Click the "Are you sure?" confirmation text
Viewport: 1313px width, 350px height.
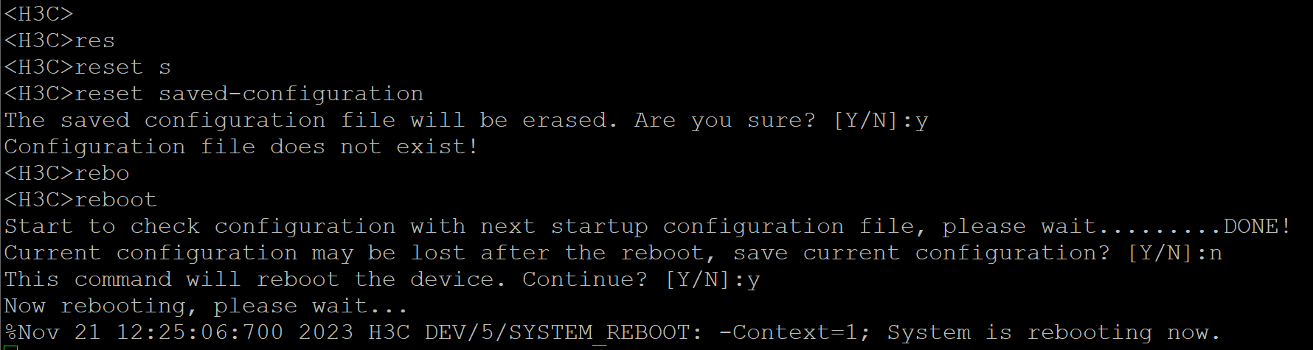724,120
